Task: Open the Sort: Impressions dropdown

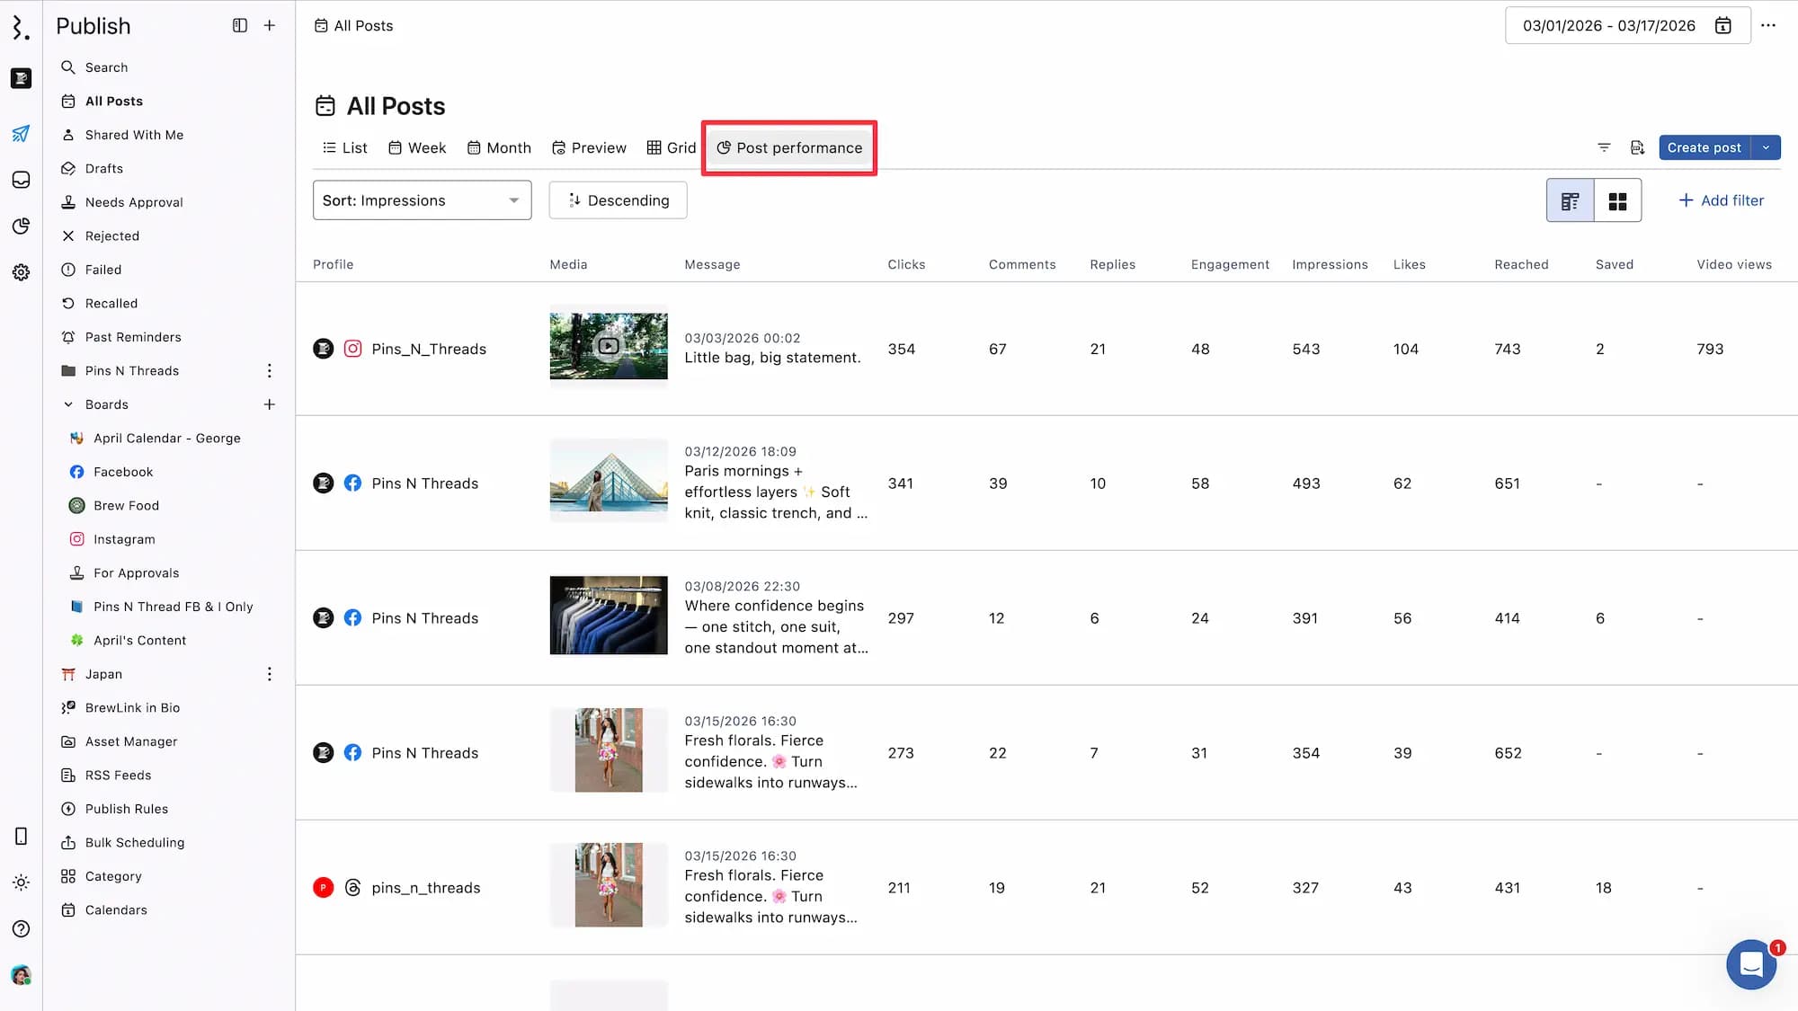Action: (422, 200)
